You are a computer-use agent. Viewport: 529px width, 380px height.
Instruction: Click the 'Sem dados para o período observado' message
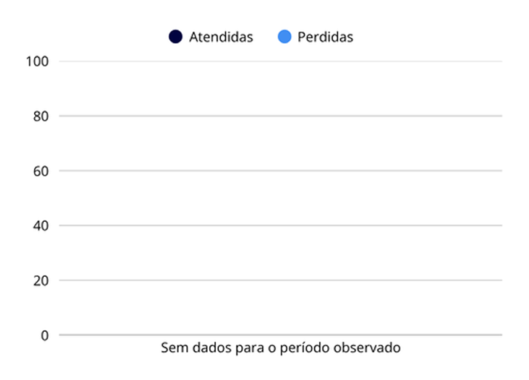point(280,347)
